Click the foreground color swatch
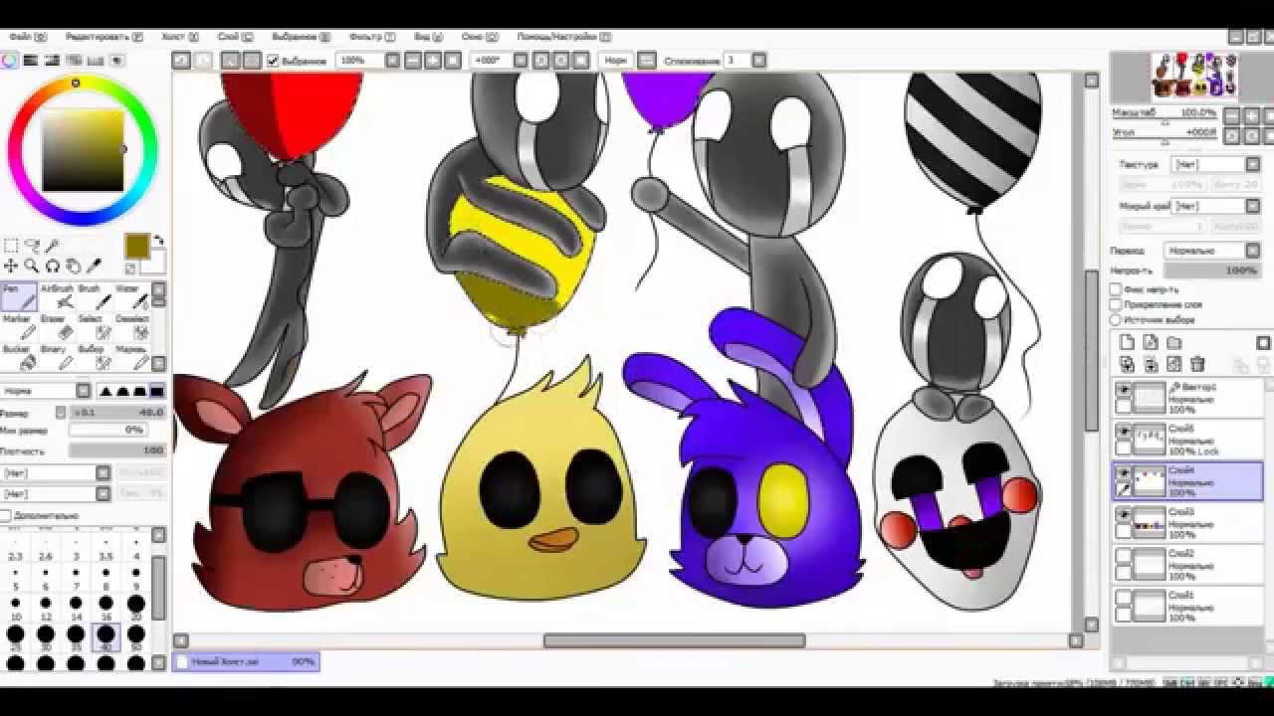This screenshot has width=1274, height=716. (136, 246)
